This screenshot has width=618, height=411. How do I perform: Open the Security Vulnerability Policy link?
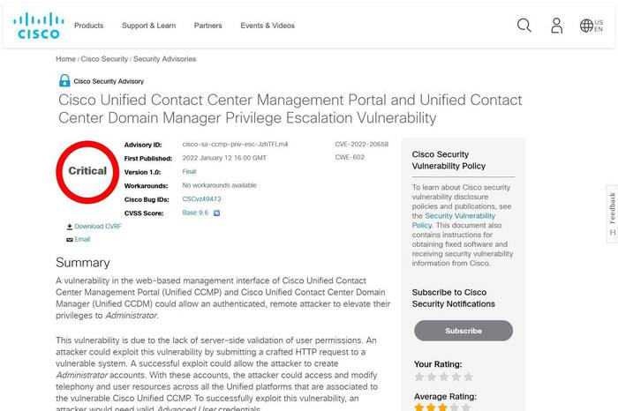click(453, 220)
